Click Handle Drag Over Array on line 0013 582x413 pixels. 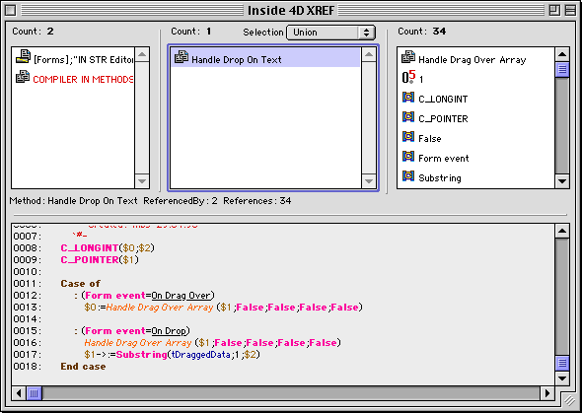click(x=160, y=307)
